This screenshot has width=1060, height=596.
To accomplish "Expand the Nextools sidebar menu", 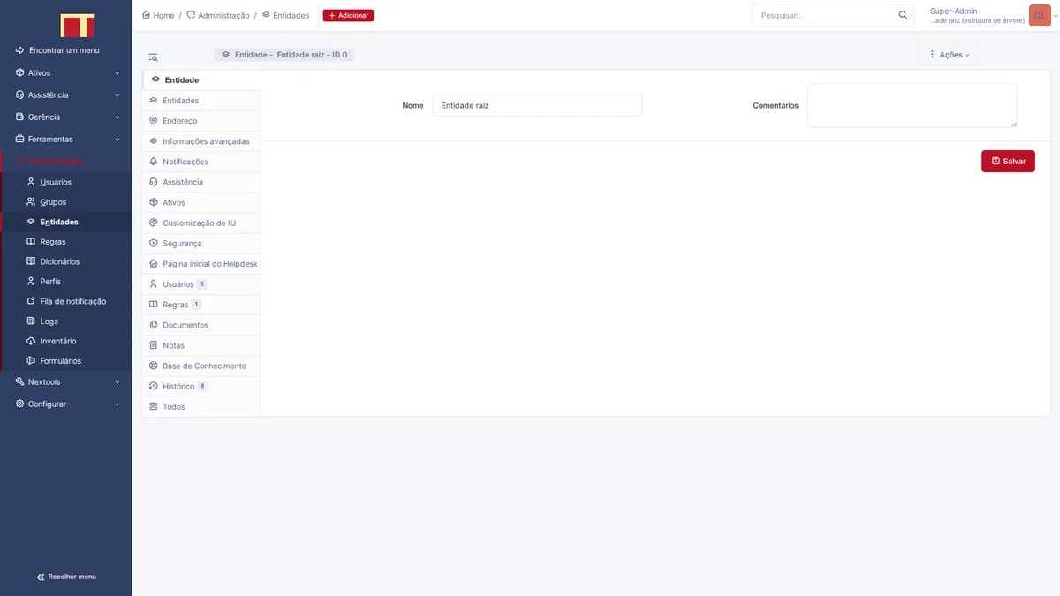I will 66,381.
